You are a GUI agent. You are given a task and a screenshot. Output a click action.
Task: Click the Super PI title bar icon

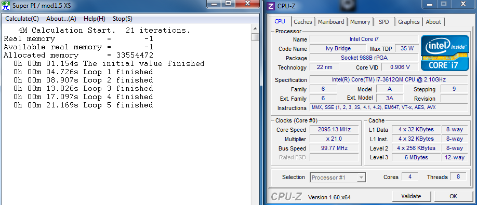coord(6,6)
